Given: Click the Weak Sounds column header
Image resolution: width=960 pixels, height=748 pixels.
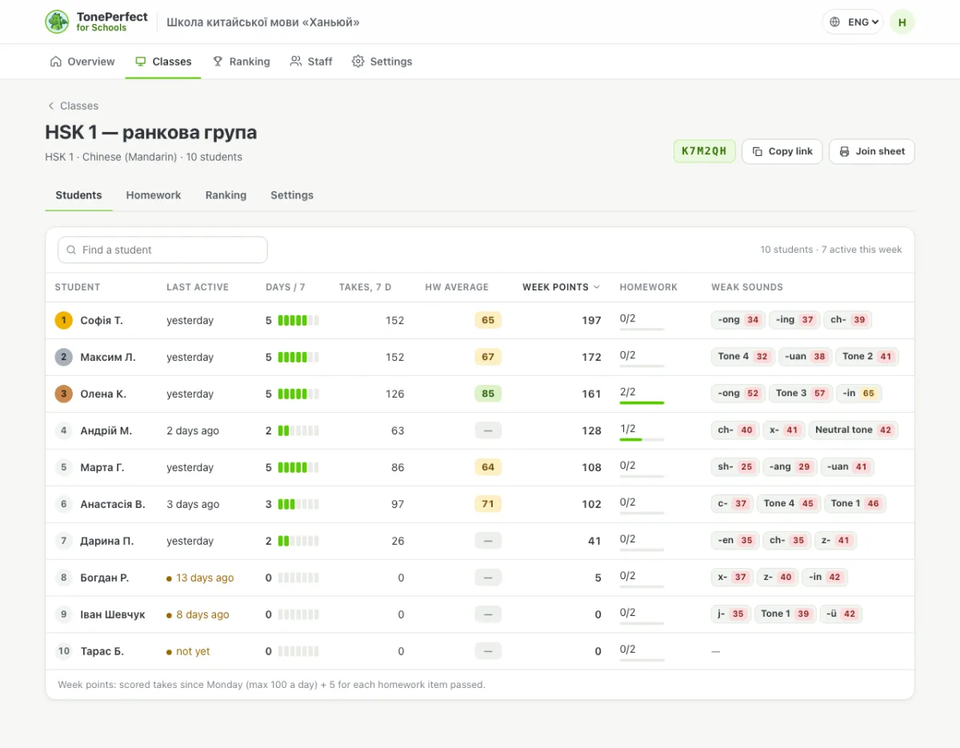Looking at the screenshot, I should pyautogui.click(x=747, y=287).
